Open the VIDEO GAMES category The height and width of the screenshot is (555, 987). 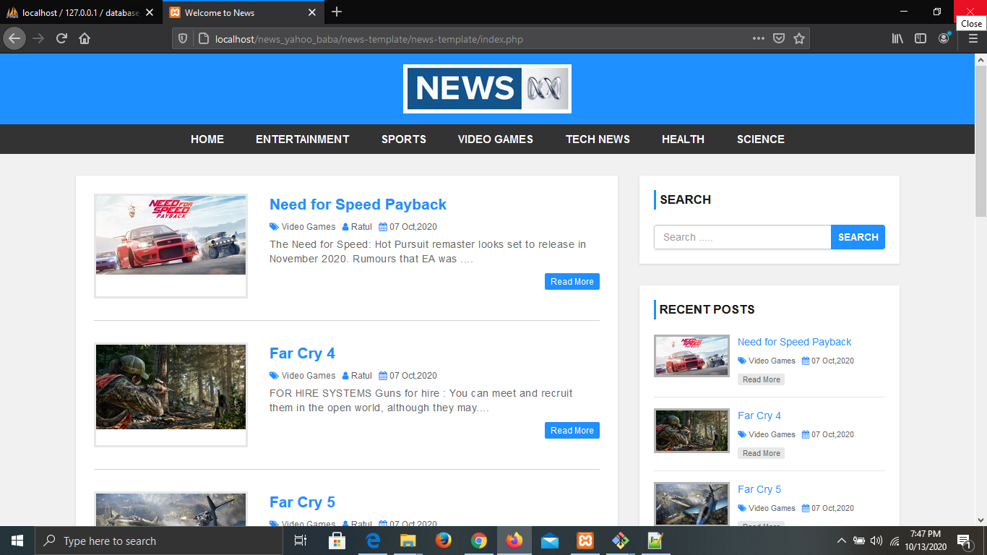point(496,139)
